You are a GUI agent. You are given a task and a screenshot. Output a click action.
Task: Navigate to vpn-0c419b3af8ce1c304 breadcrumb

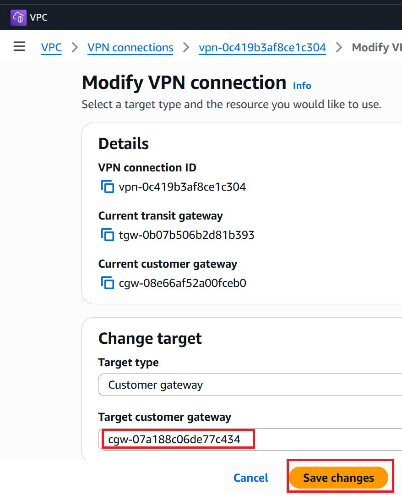262,47
